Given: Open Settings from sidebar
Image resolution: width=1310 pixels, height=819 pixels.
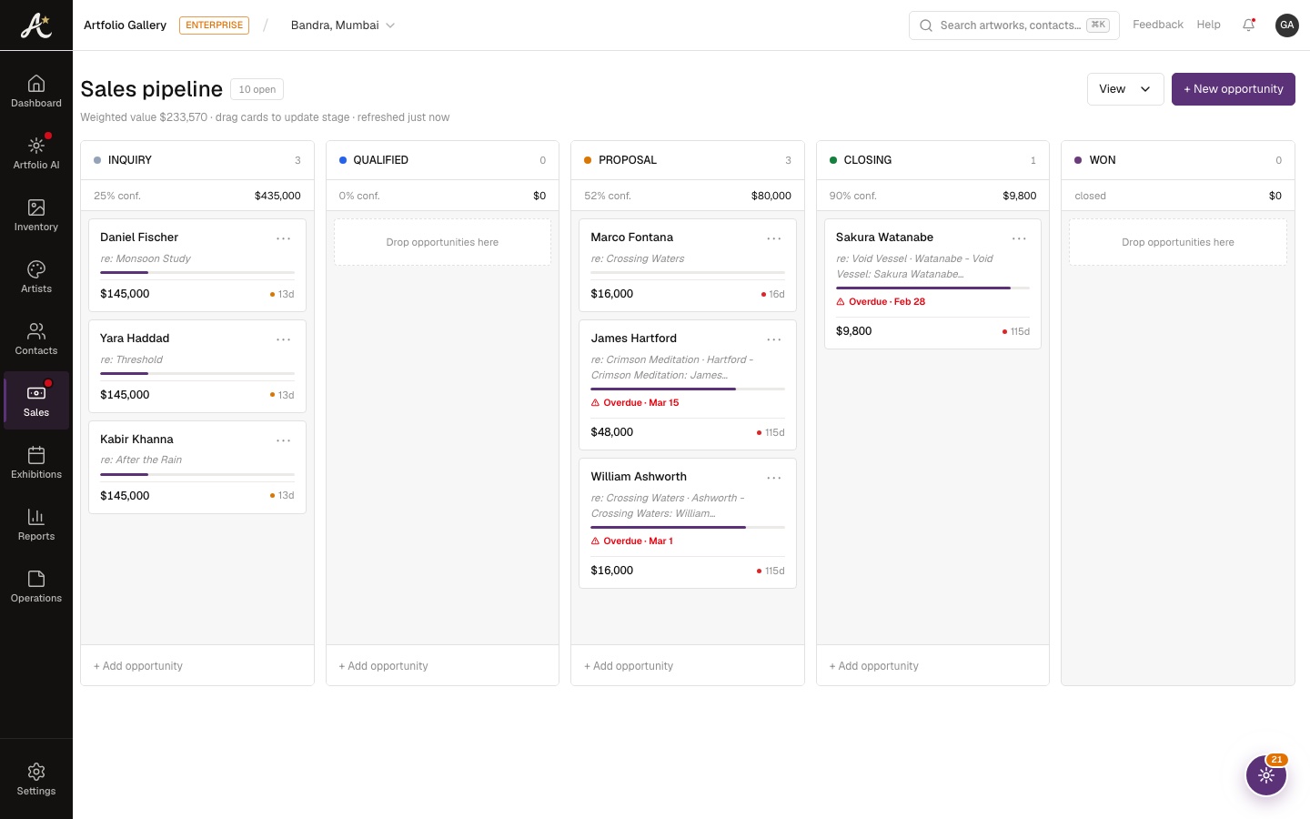Looking at the screenshot, I should [x=36, y=779].
